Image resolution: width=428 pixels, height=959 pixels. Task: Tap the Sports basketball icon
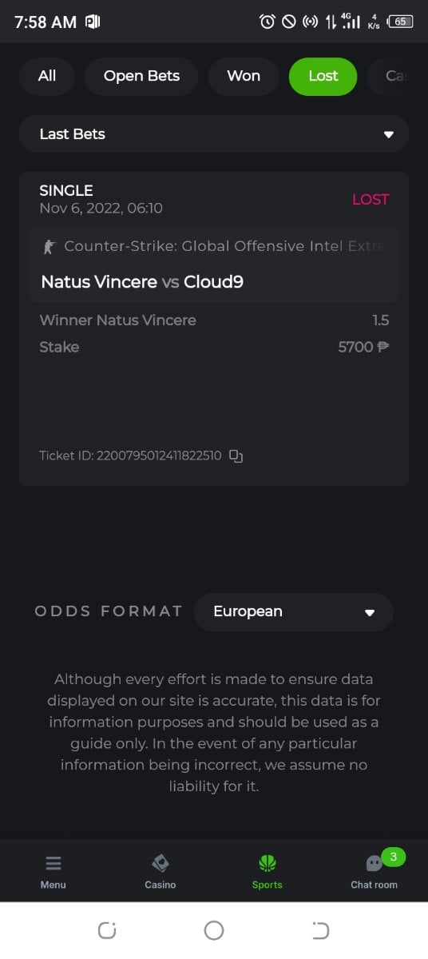[x=267, y=863]
